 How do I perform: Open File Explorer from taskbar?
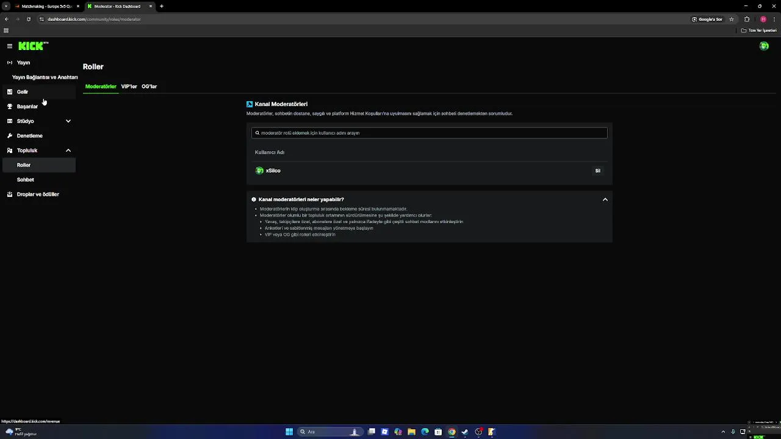pos(411,432)
